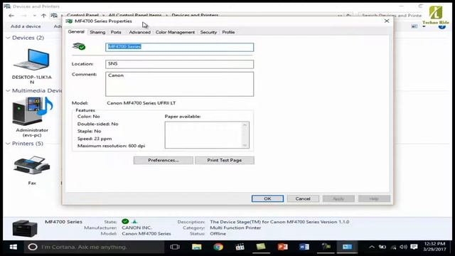Open Sticky Notes from taskbar
The width and height of the screenshot is (455, 256).
pyautogui.click(x=261, y=247)
